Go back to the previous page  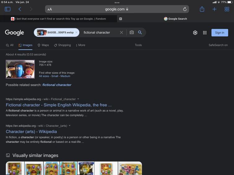pos(20,9)
